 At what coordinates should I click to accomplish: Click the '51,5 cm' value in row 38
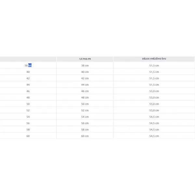(154, 66)
